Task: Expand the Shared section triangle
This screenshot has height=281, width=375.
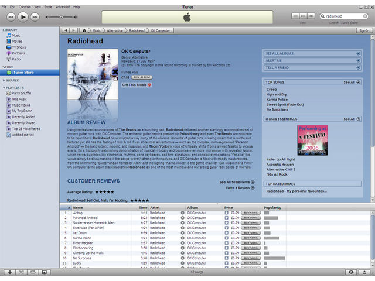Action: (4, 80)
